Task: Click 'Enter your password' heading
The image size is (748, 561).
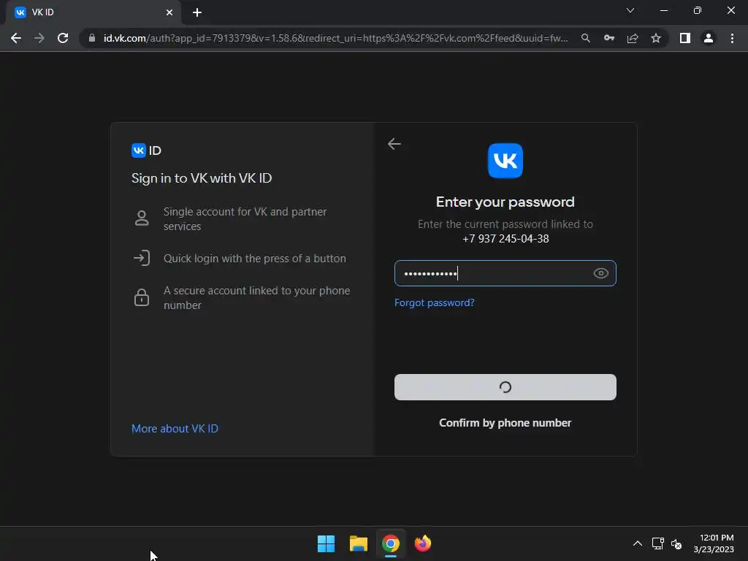Action: tap(505, 202)
